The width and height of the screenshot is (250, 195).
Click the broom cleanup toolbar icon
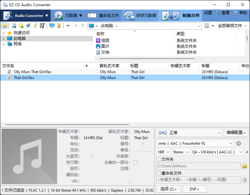(35, 26)
